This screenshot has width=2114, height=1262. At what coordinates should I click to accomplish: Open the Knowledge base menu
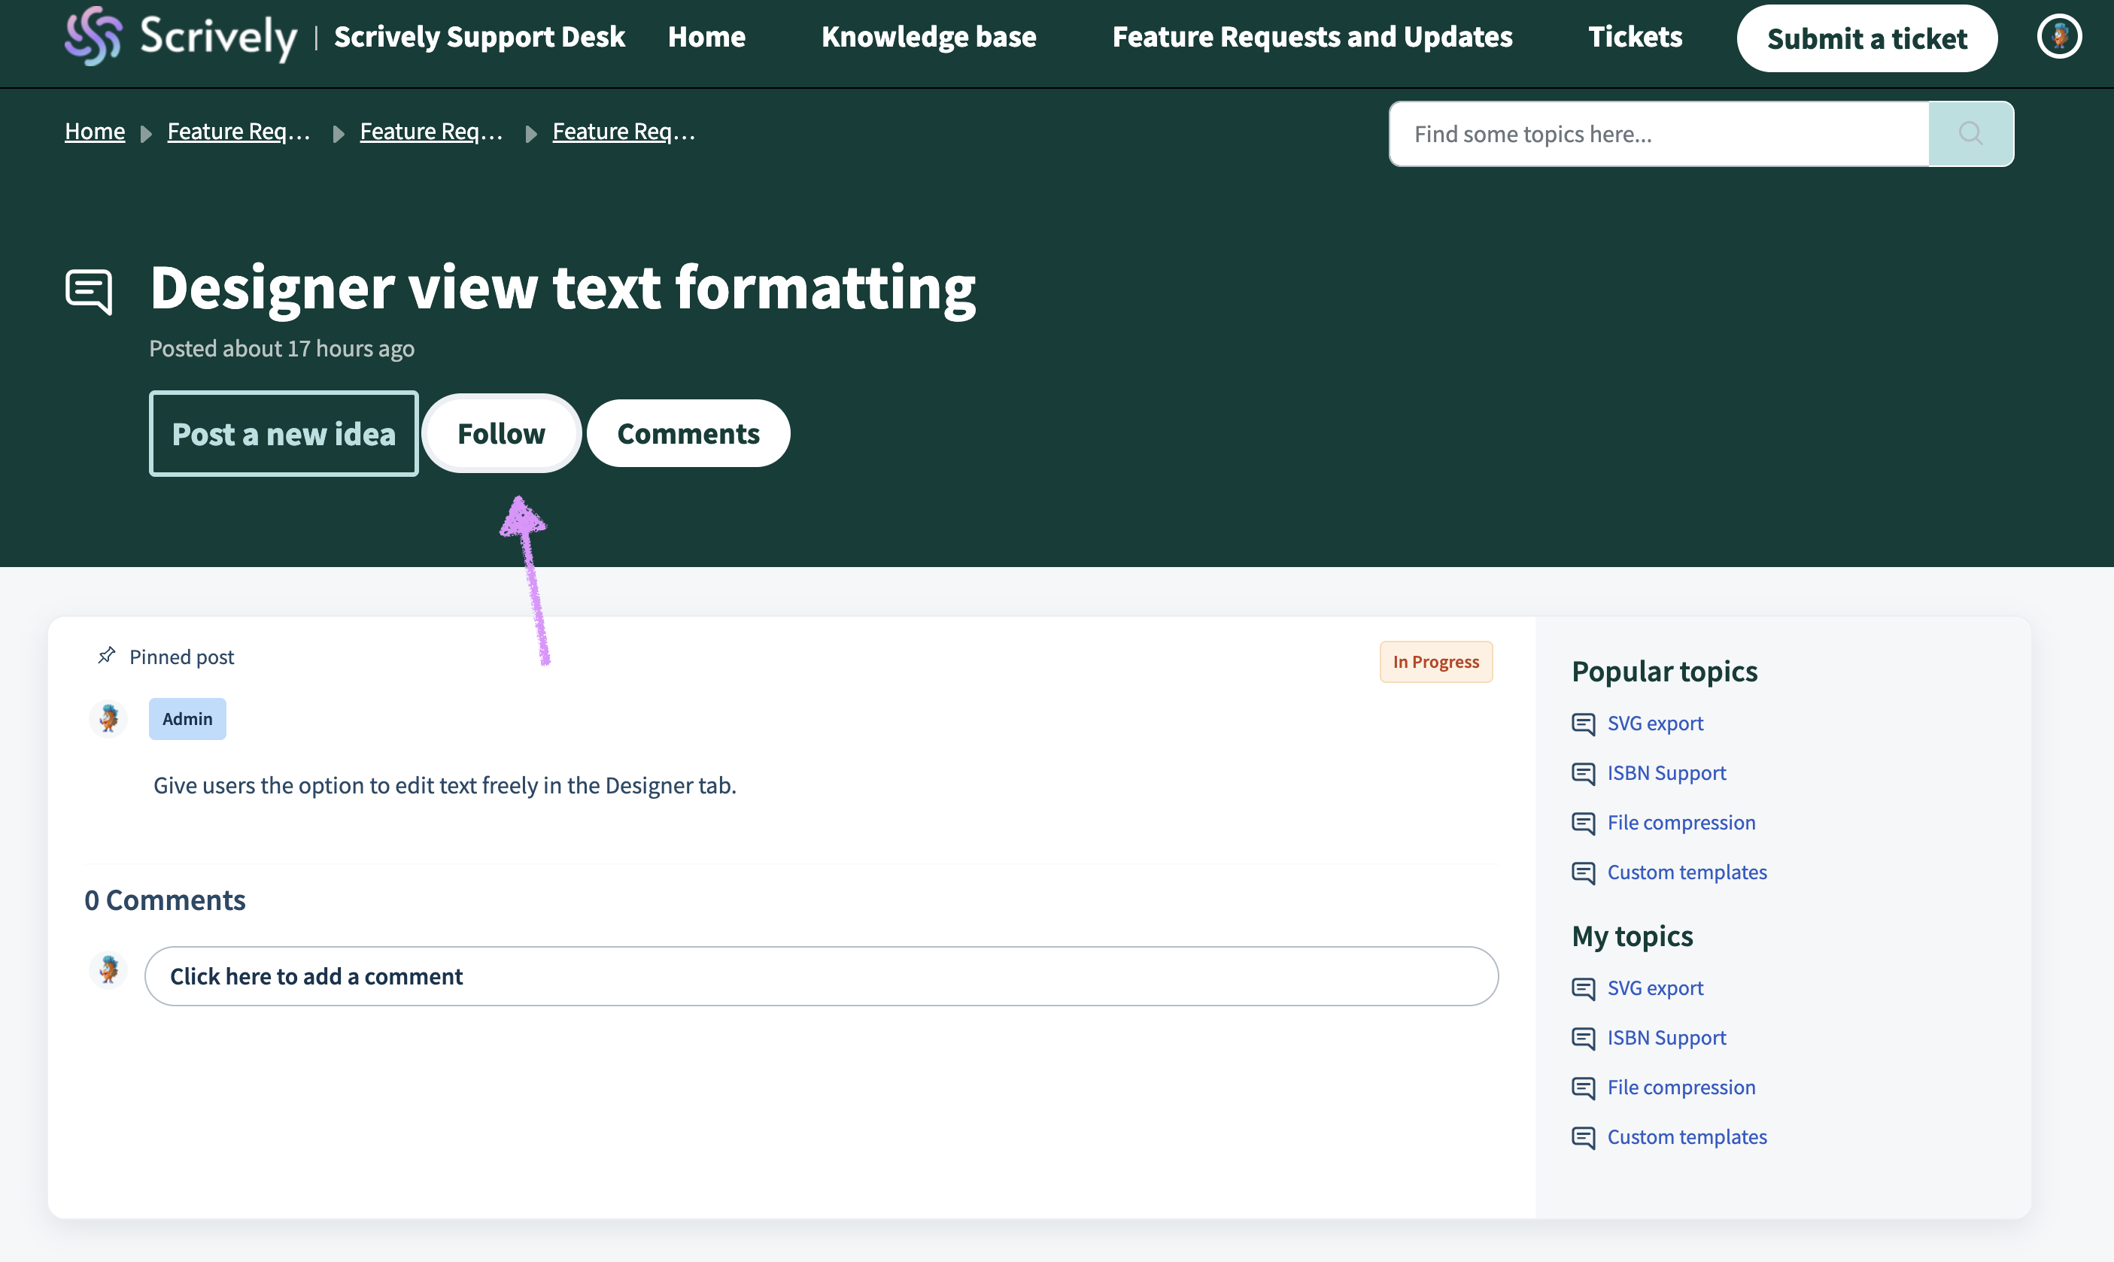tap(928, 37)
